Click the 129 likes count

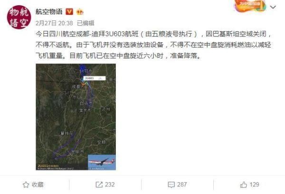coord(254,185)
